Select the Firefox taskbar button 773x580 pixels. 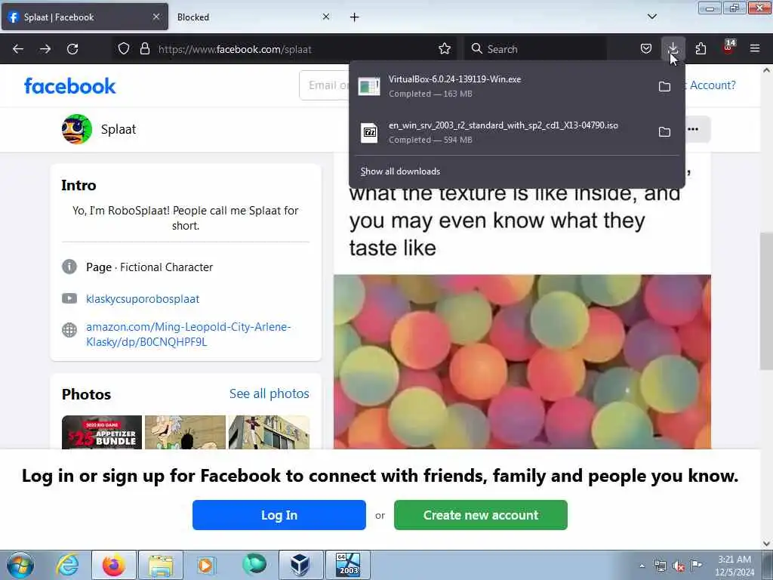(x=114, y=565)
